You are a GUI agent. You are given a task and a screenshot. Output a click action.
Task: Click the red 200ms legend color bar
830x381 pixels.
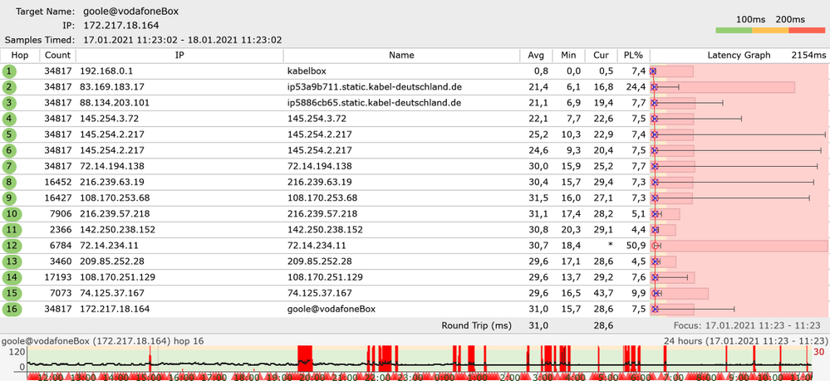[x=807, y=31]
